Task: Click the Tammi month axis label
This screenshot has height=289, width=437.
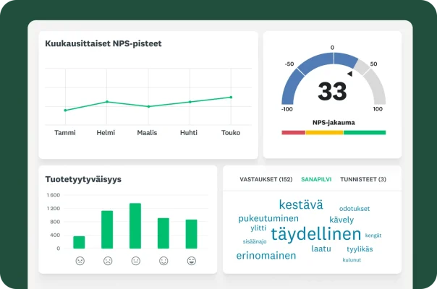Action: click(x=65, y=132)
